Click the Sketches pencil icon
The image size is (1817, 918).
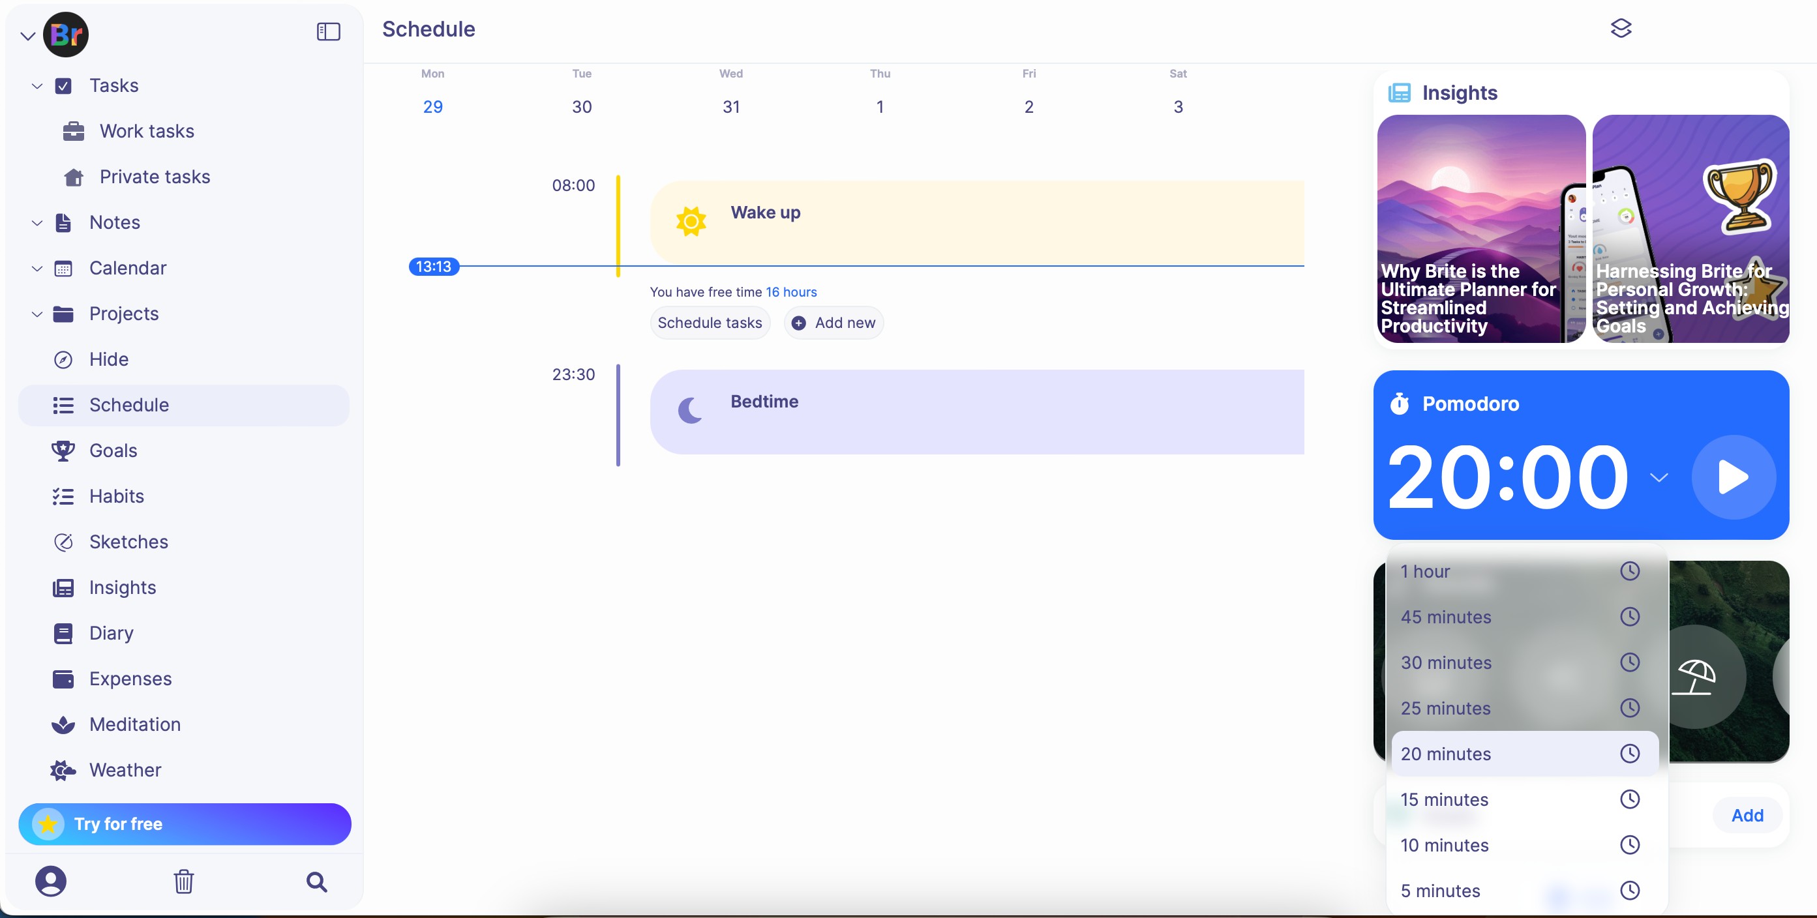click(63, 542)
